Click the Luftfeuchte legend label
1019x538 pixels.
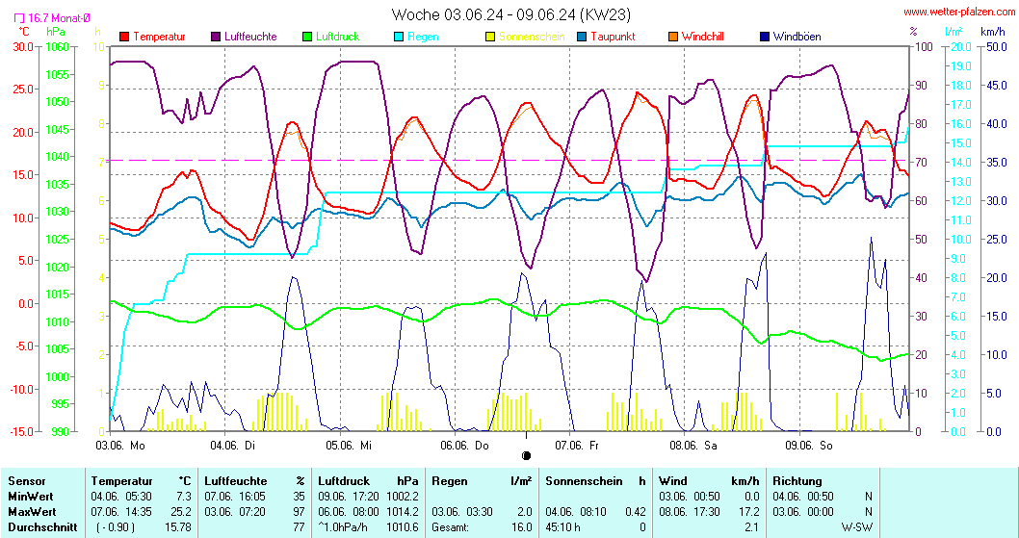tap(250, 37)
